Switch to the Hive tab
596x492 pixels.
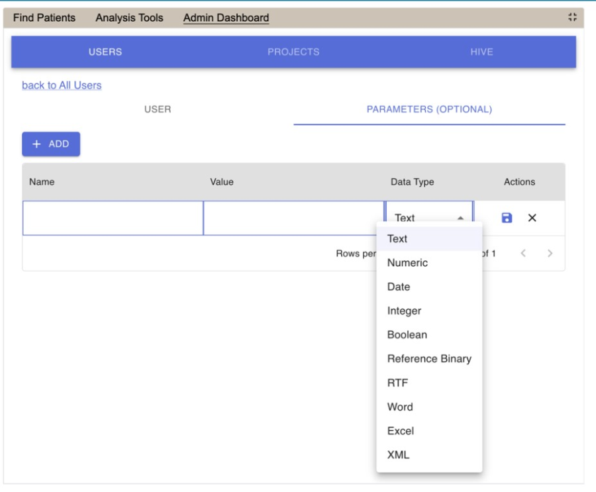[481, 52]
